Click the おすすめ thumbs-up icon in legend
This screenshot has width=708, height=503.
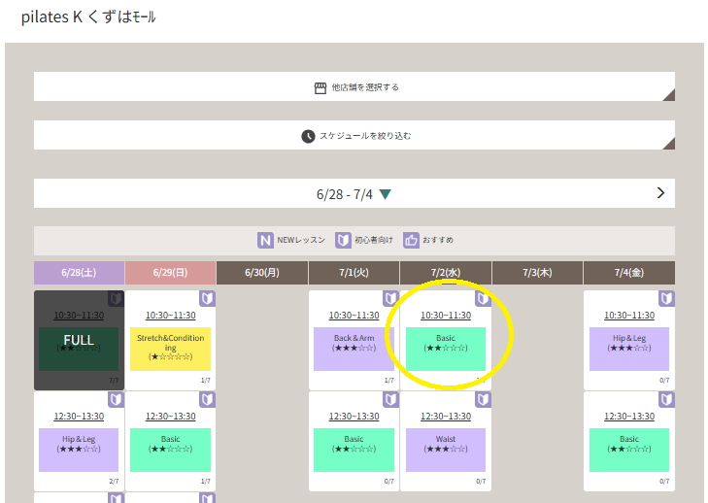tap(411, 241)
